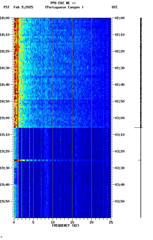Click the UTC time label '02:20'
Image resolution: width=153 pixels, height=240 pixels.
(120, 51)
